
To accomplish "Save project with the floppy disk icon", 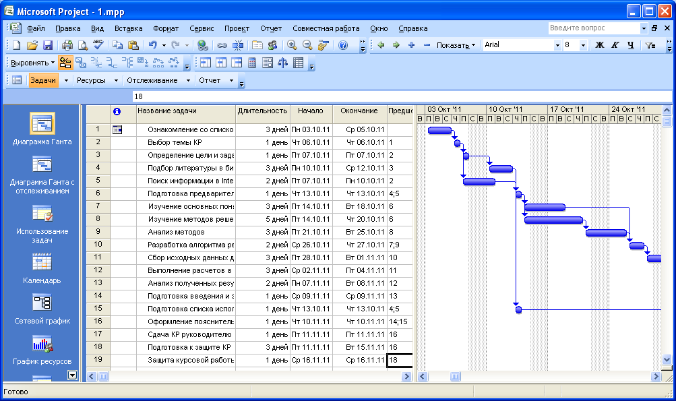I will 47,45.
